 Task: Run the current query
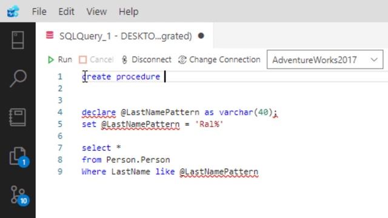coord(59,59)
